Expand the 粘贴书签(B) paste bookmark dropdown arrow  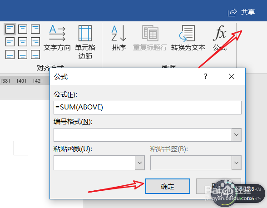coord(236,163)
